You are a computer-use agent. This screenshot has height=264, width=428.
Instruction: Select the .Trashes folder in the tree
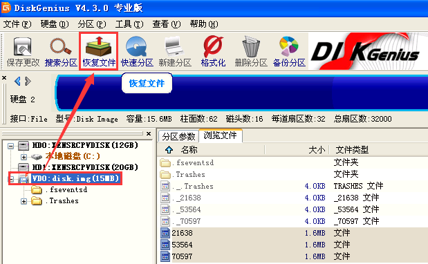62,200
